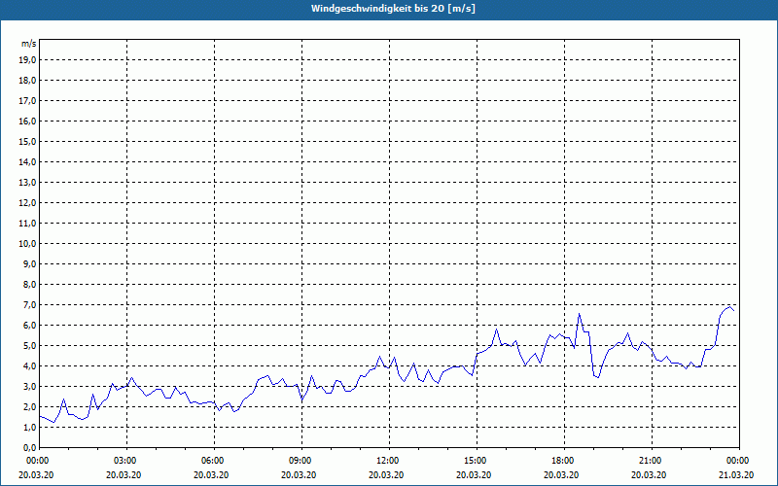This screenshot has width=778, height=486.
Task: Click the 20.03.20 date under 18:00
Action: tap(562, 474)
